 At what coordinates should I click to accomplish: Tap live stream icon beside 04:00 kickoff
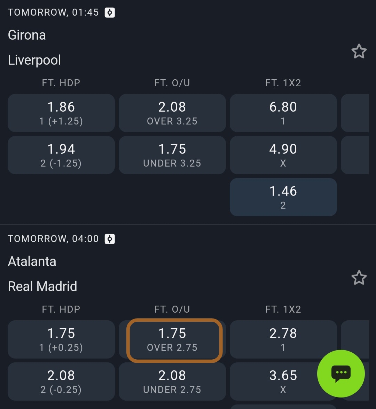pos(110,239)
